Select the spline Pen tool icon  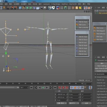coord(24,8)
